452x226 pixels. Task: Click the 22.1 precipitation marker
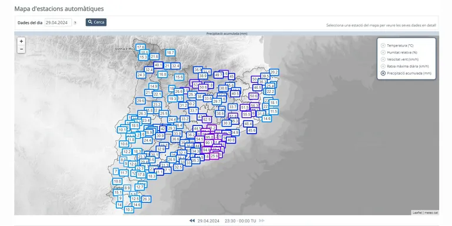[157, 94]
